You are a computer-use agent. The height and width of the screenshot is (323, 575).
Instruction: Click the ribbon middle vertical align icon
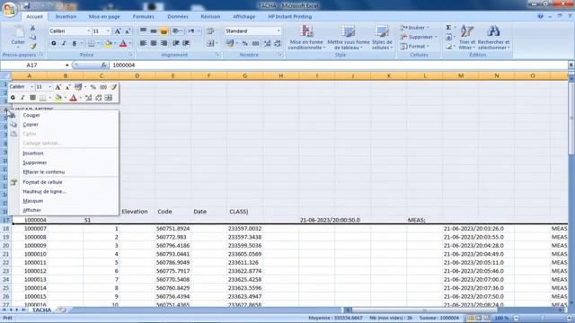(x=154, y=31)
